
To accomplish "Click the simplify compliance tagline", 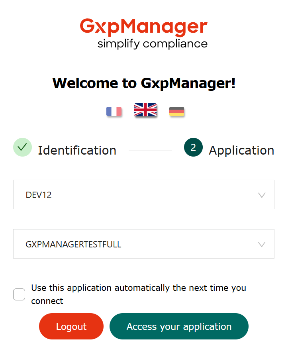I will [152, 43].
